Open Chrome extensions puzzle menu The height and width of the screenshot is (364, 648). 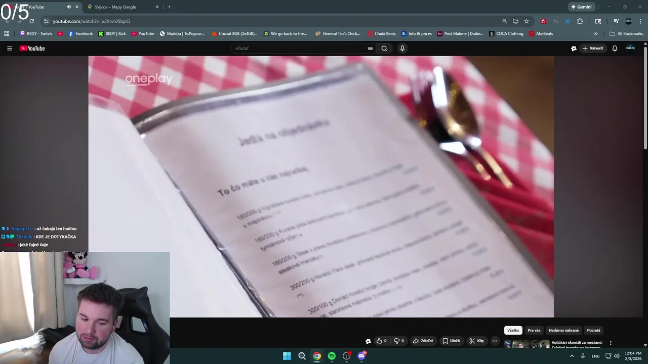click(580, 21)
